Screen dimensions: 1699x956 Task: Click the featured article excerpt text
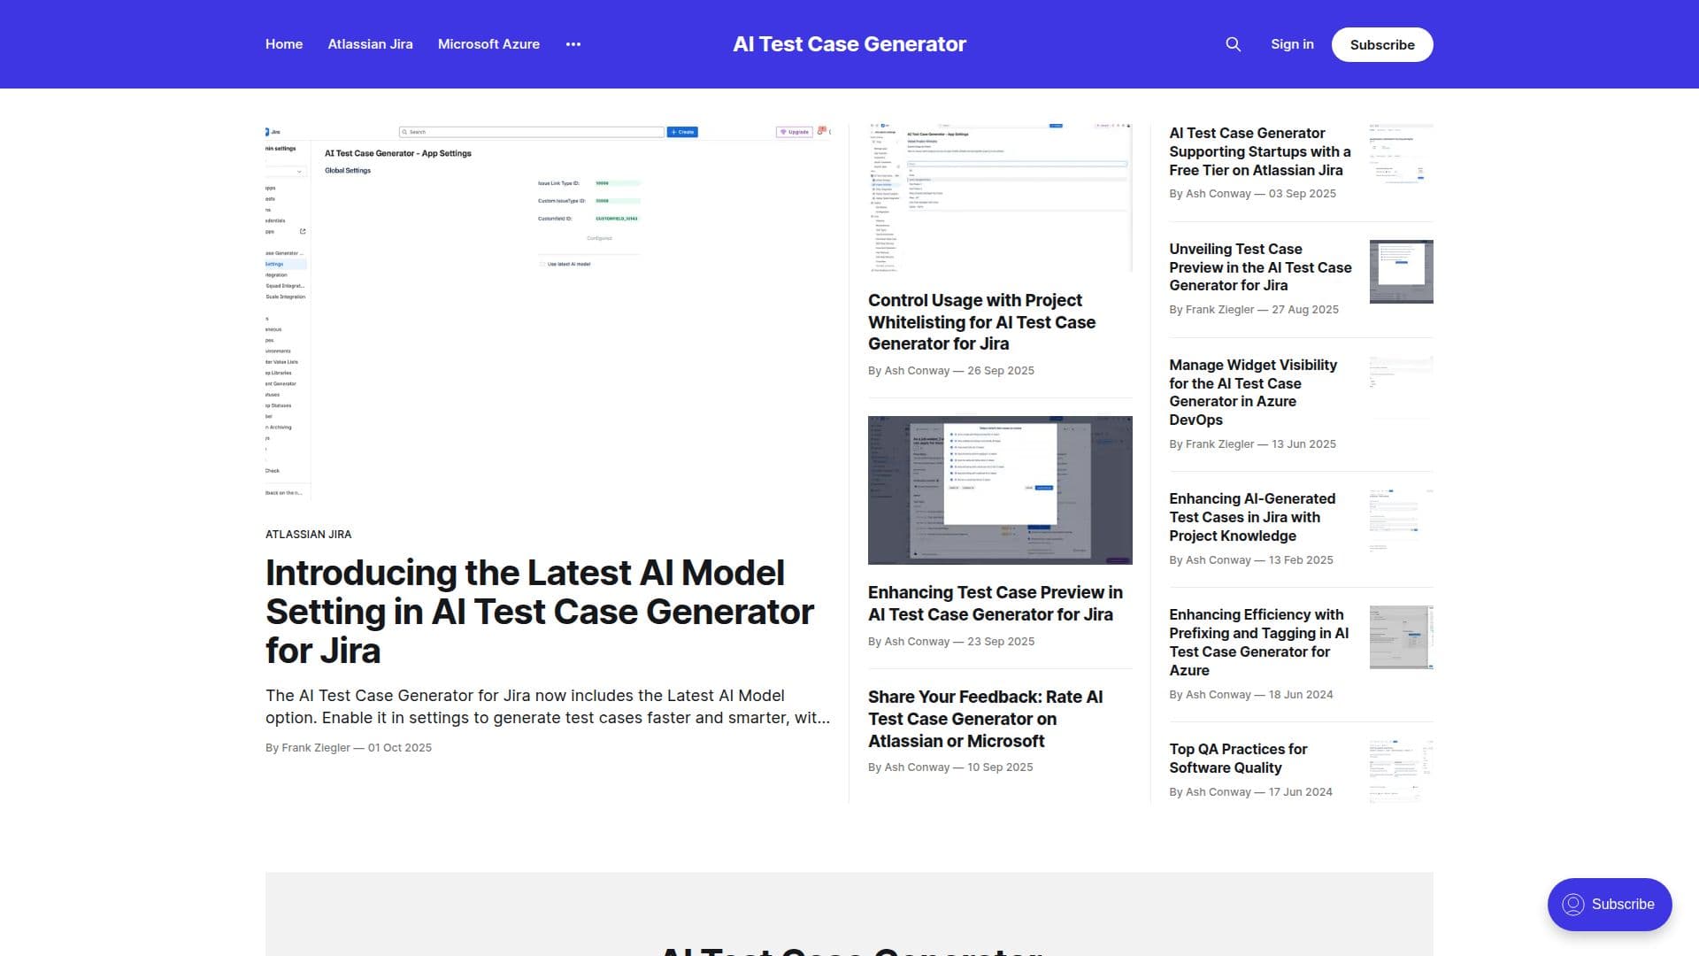[x=548, y=706]
